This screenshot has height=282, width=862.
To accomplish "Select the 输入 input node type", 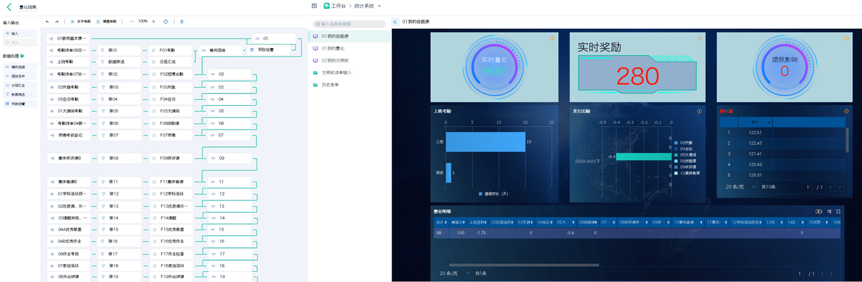I will click(x=20, y=33).
